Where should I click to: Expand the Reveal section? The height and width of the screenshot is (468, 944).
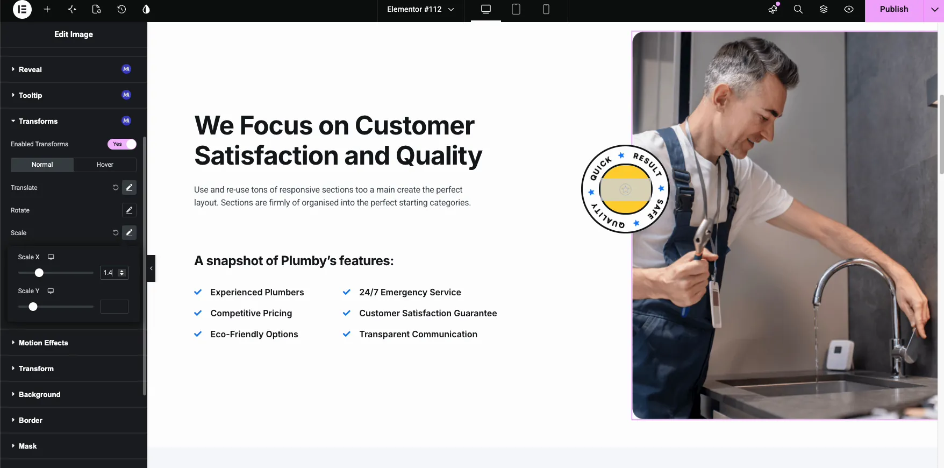(x=74, y=69)
